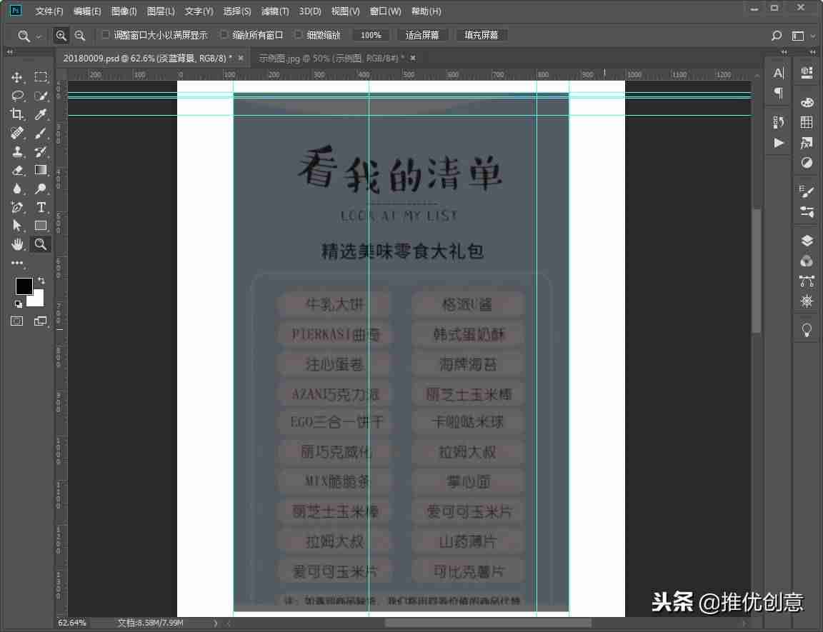Click the 62.64% zoom level field
Image resolution: width=823 pixels, height=632 pixels.
[72, 623]
